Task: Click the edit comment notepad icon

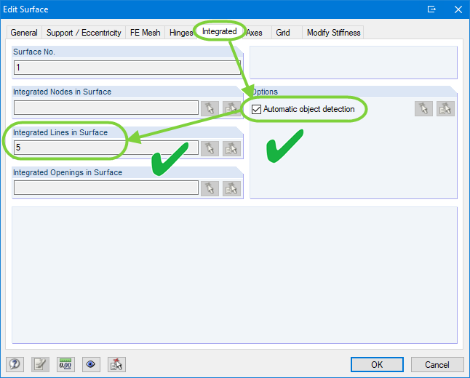Action: pyautogui.click(x=40, y=364)
